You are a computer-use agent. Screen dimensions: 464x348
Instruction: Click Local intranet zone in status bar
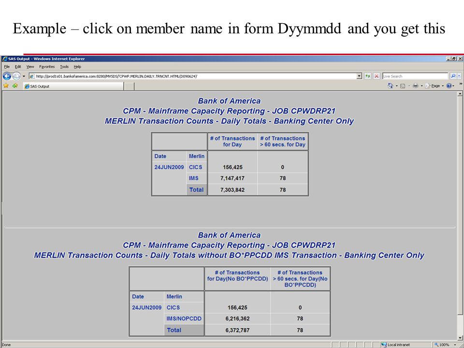click(x=395, y=345)
